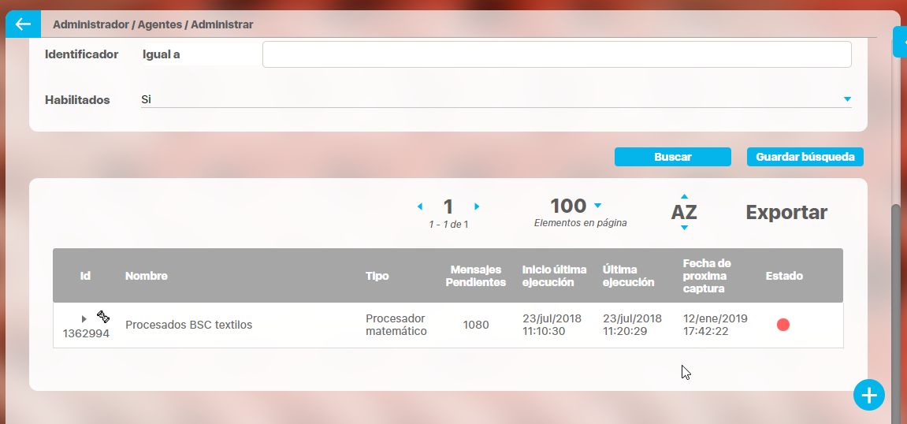Open the blue side panel tab on the right edge

(900, 41)
